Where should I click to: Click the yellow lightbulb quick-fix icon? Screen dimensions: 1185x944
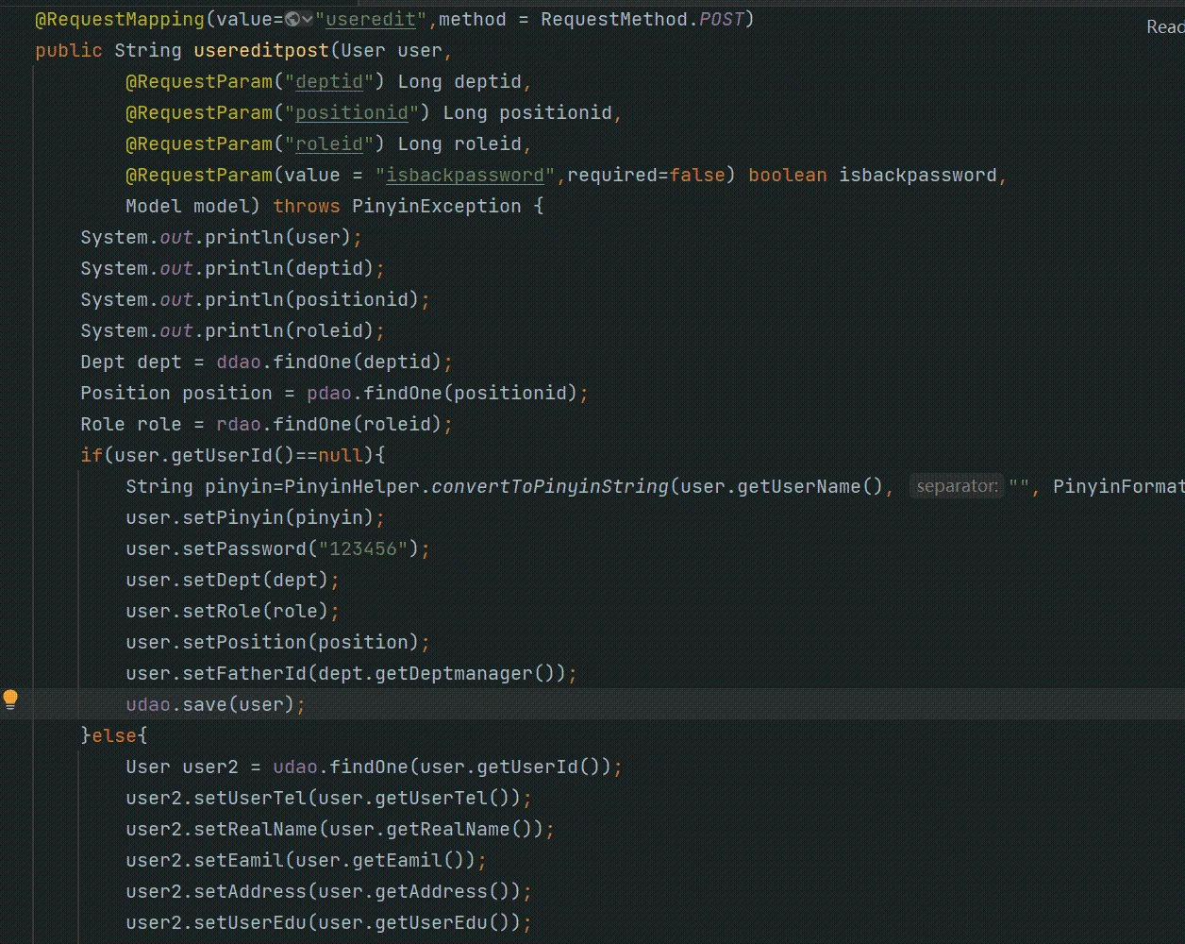coord(10,700)
